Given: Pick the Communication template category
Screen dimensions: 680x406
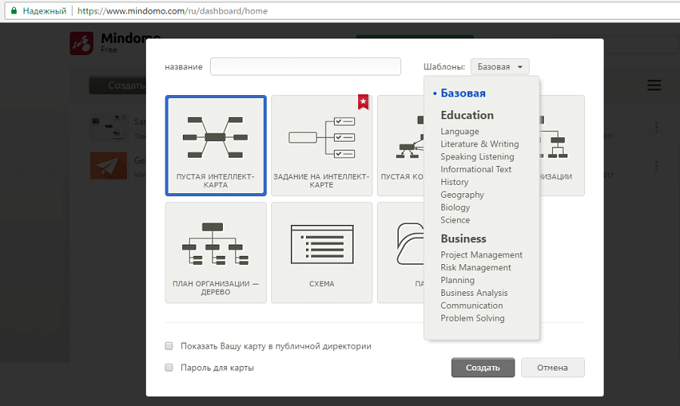Looking at the screenshot, I should [x=471, y=306].
